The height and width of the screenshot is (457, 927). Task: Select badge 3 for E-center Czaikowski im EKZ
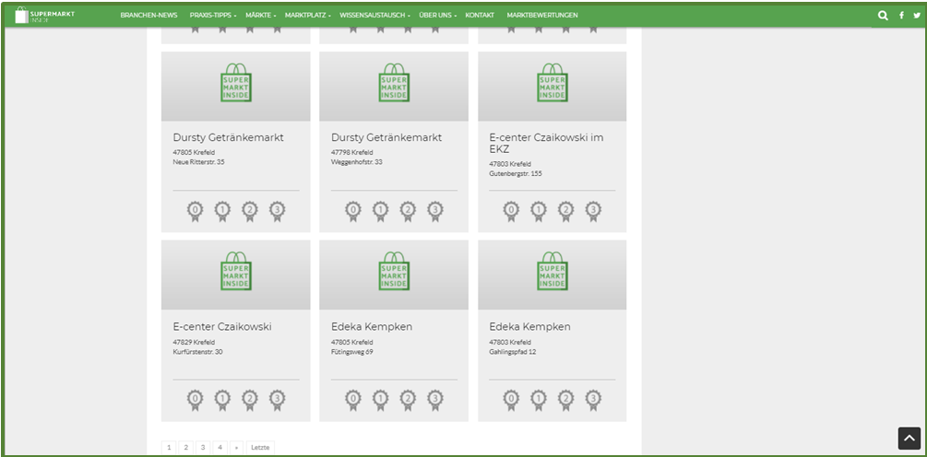point(593,211)
